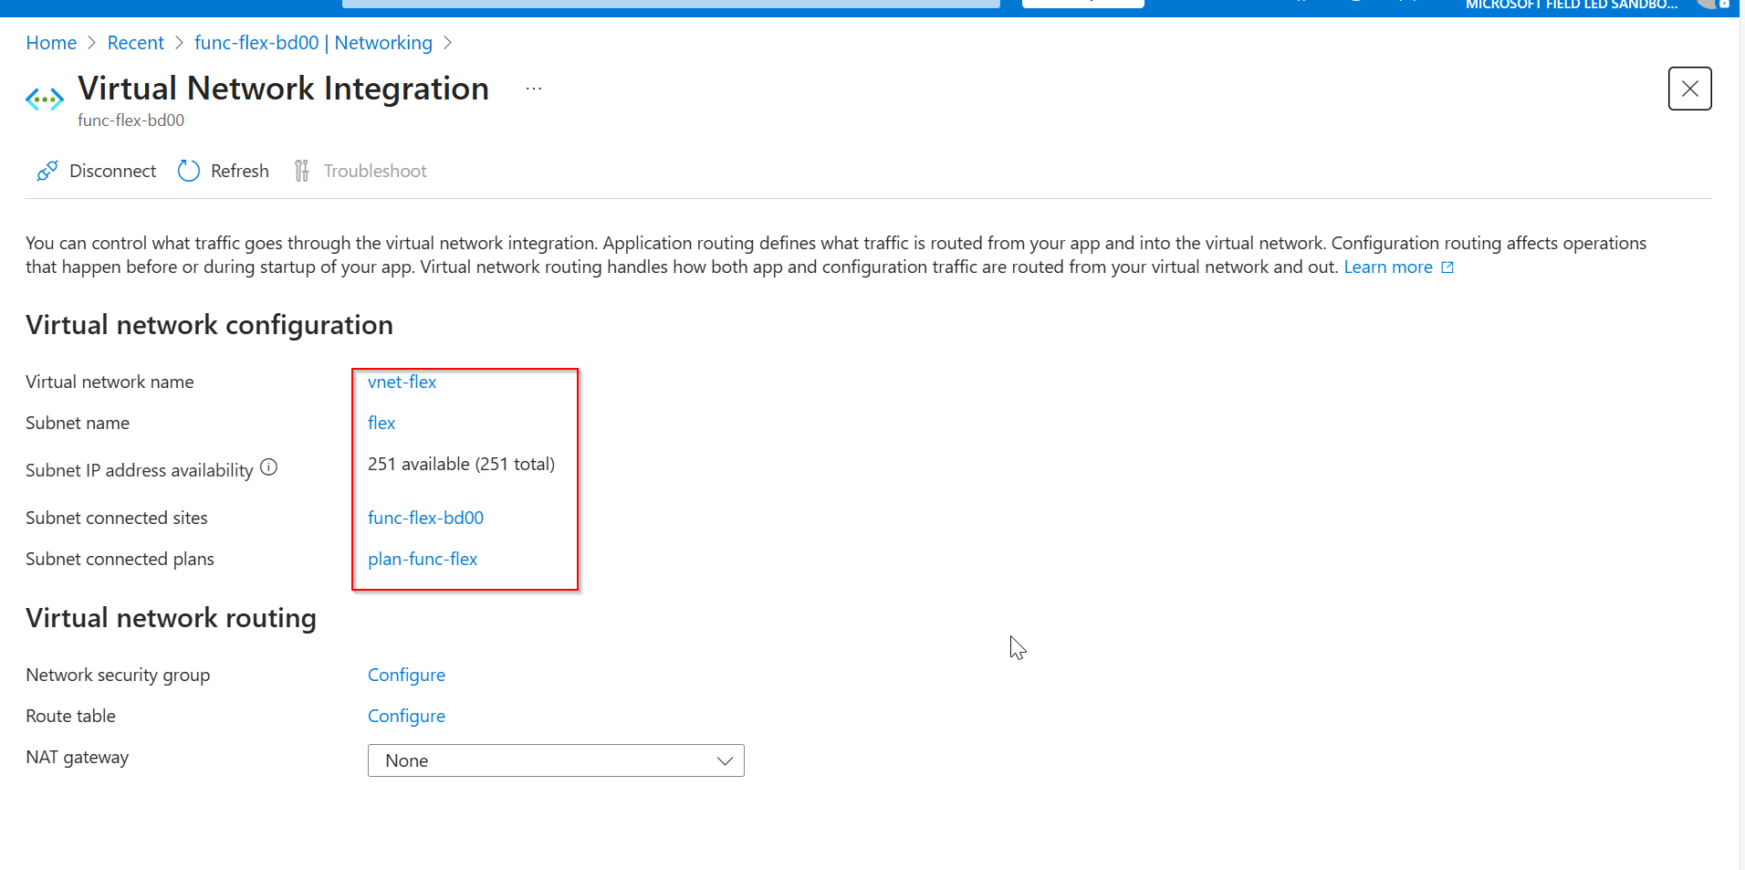
Task: Click the func-flex-bd00 subtitle under the page title
Action: click(131, 120)
